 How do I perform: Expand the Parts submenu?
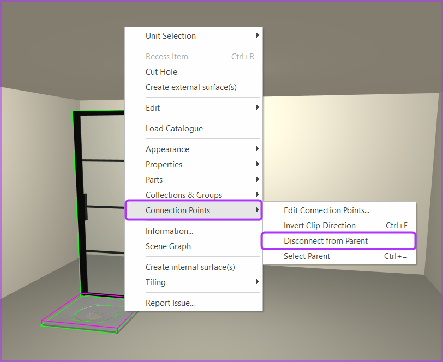[194, 179]
